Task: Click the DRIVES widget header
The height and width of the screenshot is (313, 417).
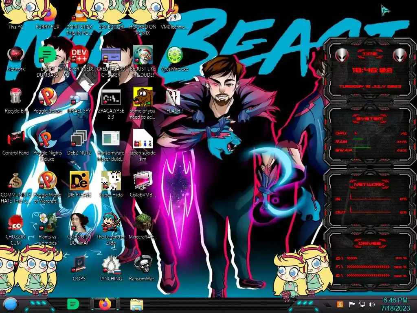Action: click(370, 243)
